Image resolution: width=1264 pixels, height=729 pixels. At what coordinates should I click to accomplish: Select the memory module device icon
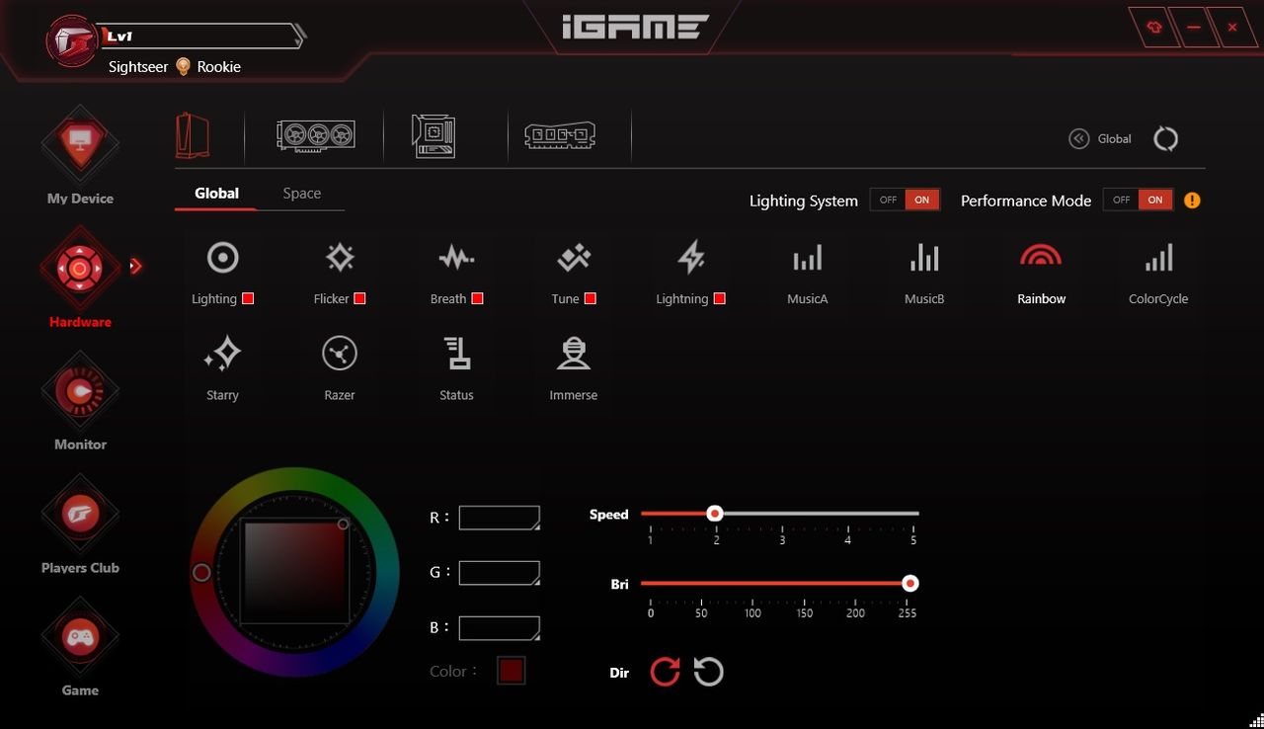pos(560,135)
